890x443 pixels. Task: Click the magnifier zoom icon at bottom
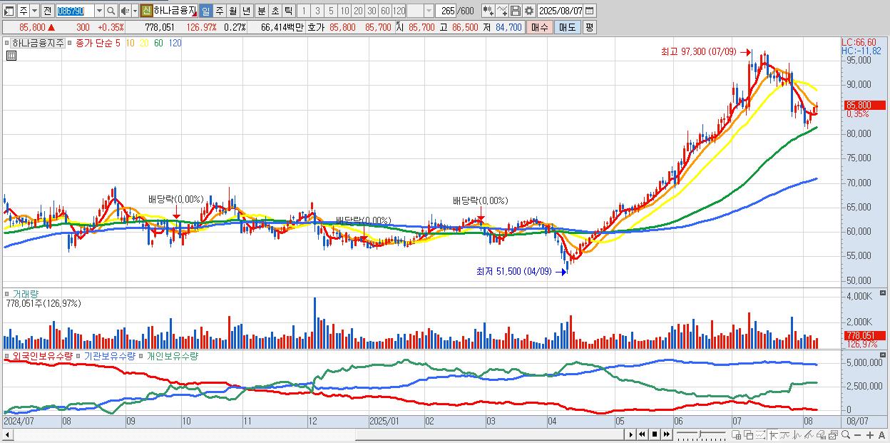coord(846,434)
